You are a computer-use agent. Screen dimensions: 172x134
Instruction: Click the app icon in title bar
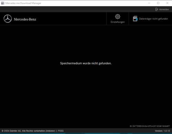[3, 3]
